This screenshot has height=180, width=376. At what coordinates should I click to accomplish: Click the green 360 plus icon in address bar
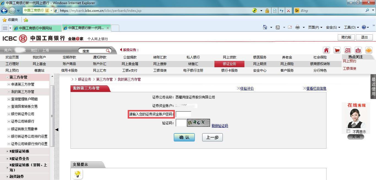[x=255, y=10]
